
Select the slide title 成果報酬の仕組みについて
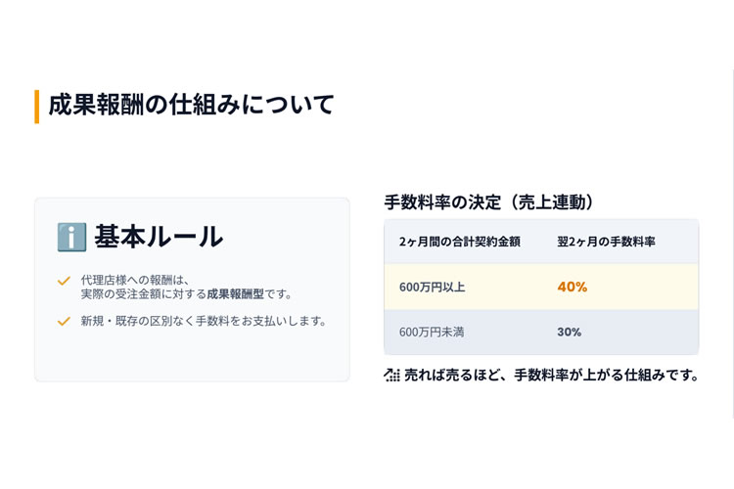click(x=191, y=105)
